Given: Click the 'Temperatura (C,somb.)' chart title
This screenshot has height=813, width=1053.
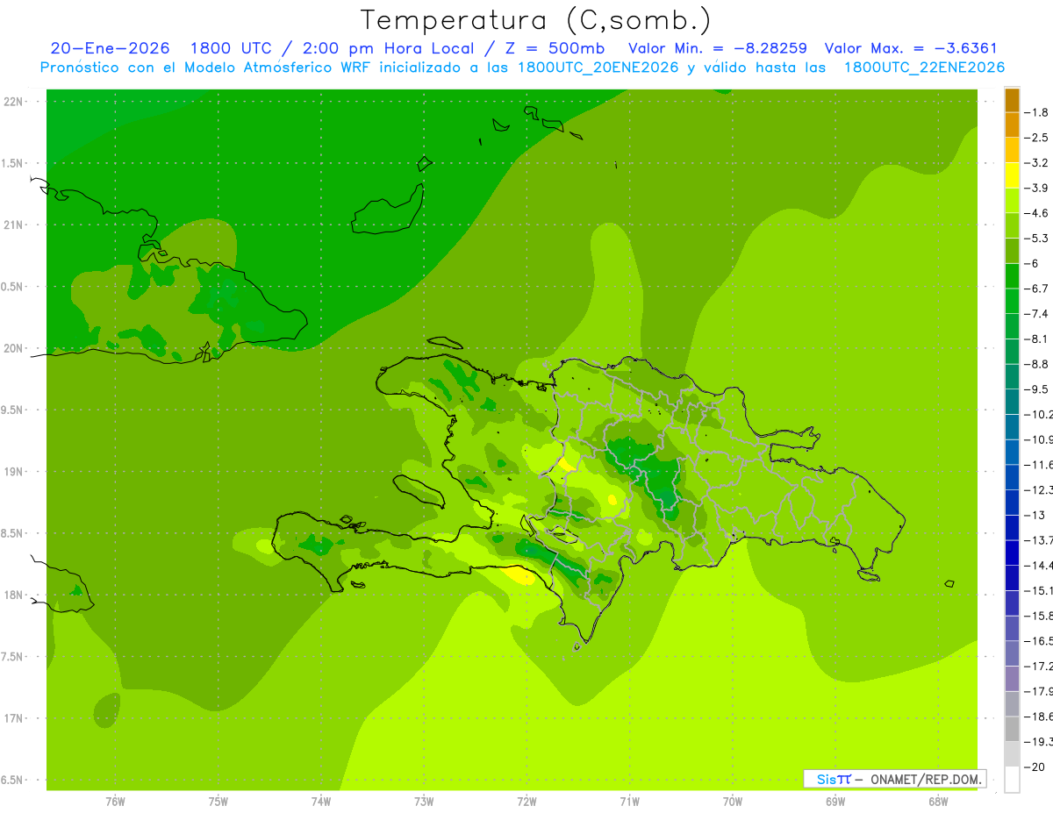Looking at the screenshot, I should [x=535, y=20].
